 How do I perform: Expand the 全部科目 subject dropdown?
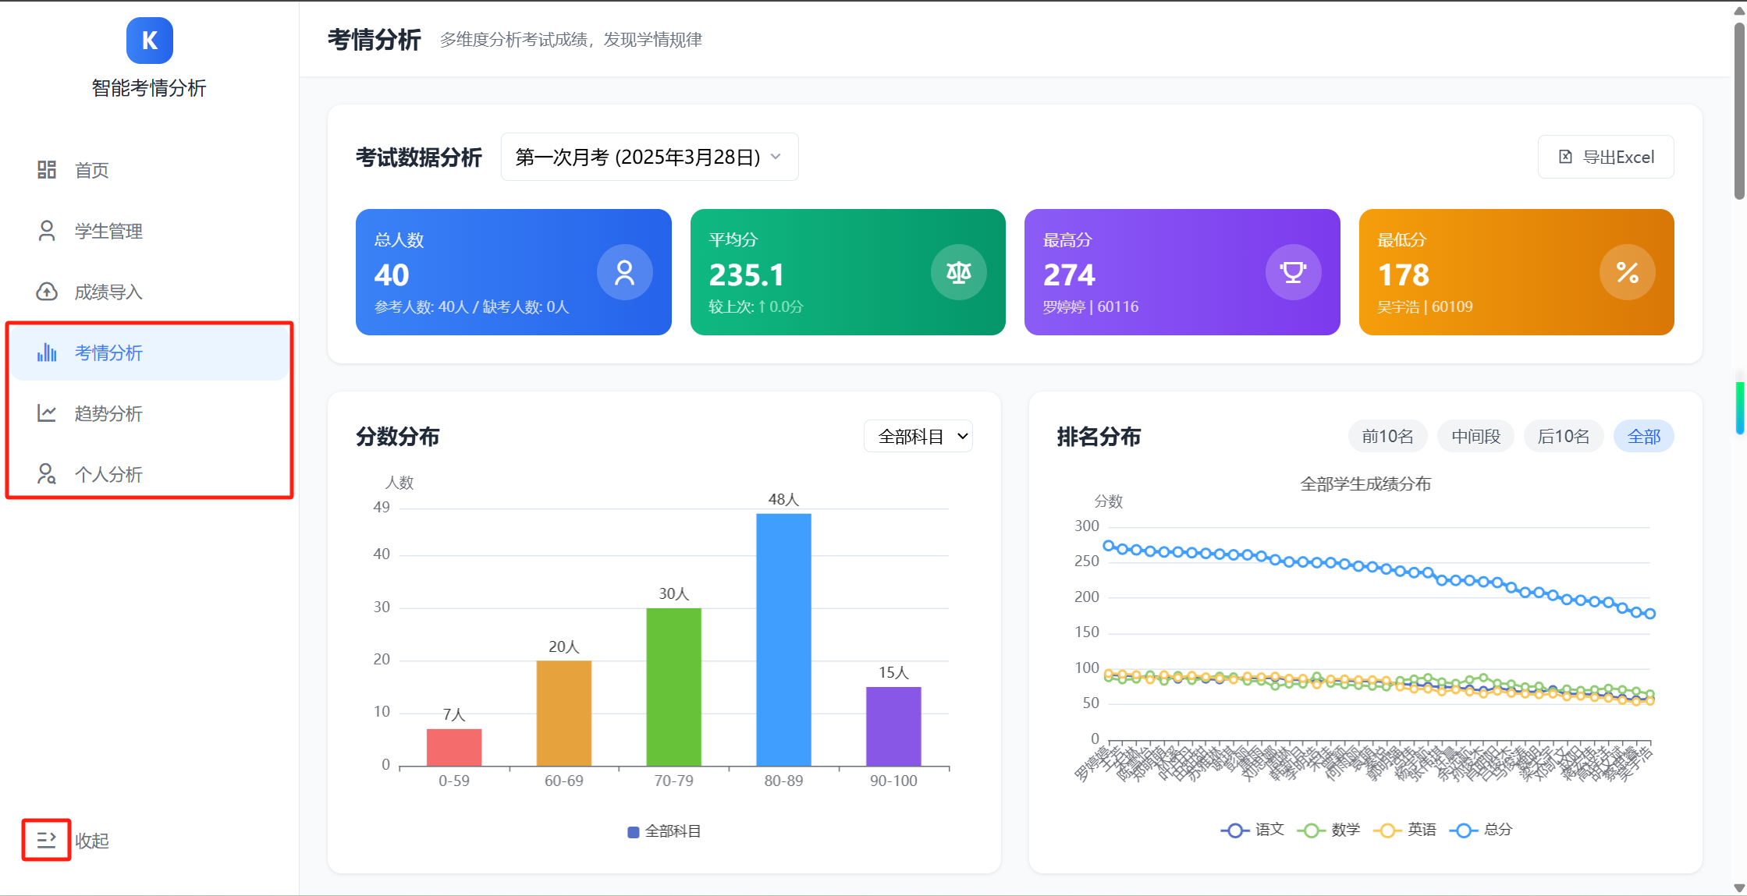(918, 436)
